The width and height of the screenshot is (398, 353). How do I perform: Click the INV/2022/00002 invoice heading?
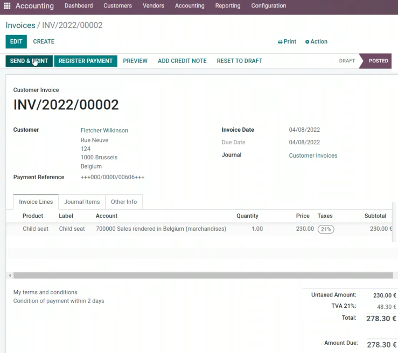[66, 105]
